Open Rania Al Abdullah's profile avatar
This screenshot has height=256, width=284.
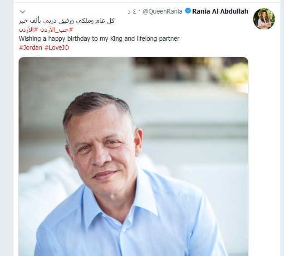tap(264, 19)
